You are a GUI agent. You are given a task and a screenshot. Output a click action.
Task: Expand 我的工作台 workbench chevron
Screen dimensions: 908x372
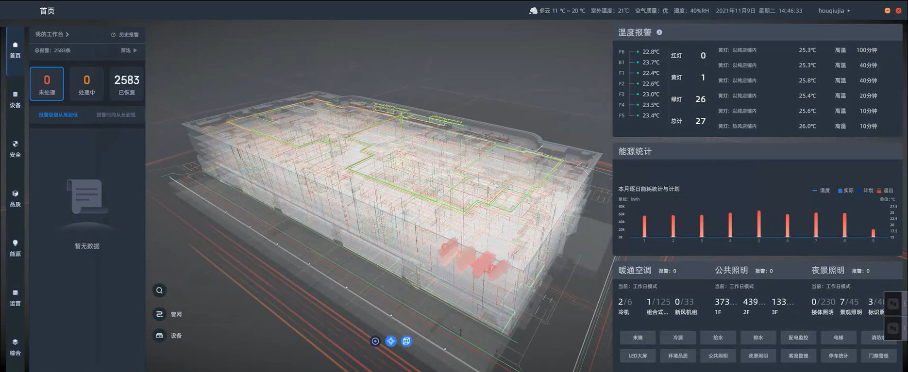coord(67,34)
